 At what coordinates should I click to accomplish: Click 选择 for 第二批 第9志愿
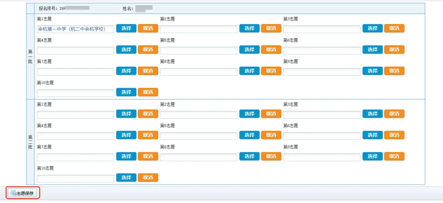click(x=372, y=156)
